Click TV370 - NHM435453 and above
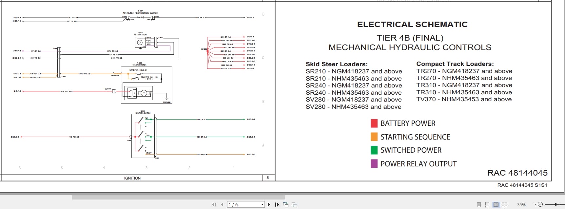 (x=464, y=99)
